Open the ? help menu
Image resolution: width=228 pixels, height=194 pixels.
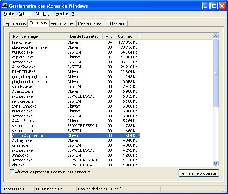[73, 14]
